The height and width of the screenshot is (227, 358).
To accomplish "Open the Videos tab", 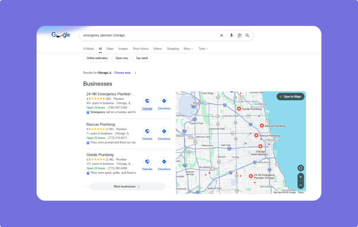I will pyautogui.click(x=158, y=49).
